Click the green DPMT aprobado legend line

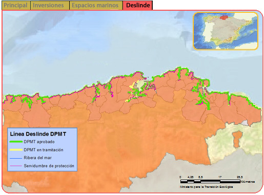[x=16, y=142]
